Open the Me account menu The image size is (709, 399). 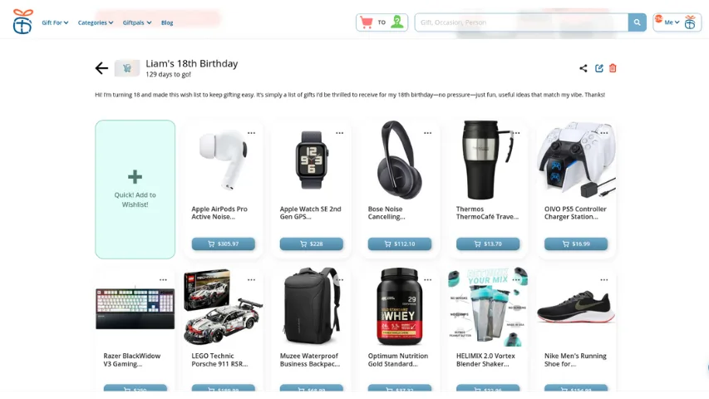(x=672, y=22)
